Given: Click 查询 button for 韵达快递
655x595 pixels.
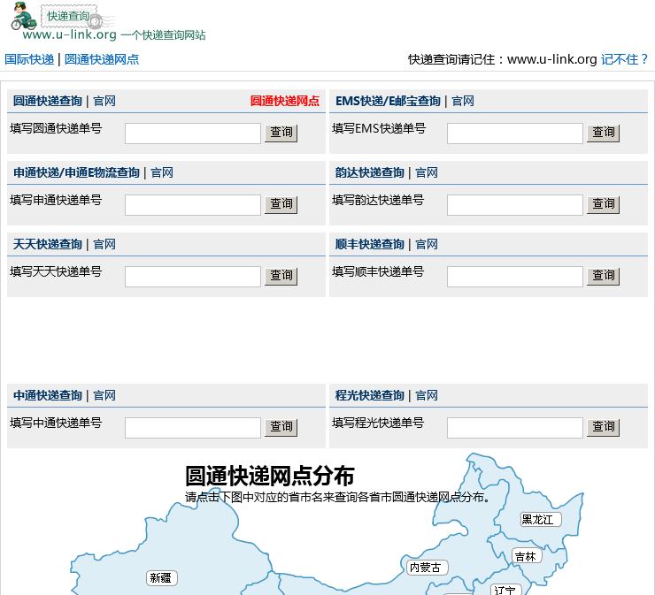Looking at the screenshot, I should (x=603, y=204).
